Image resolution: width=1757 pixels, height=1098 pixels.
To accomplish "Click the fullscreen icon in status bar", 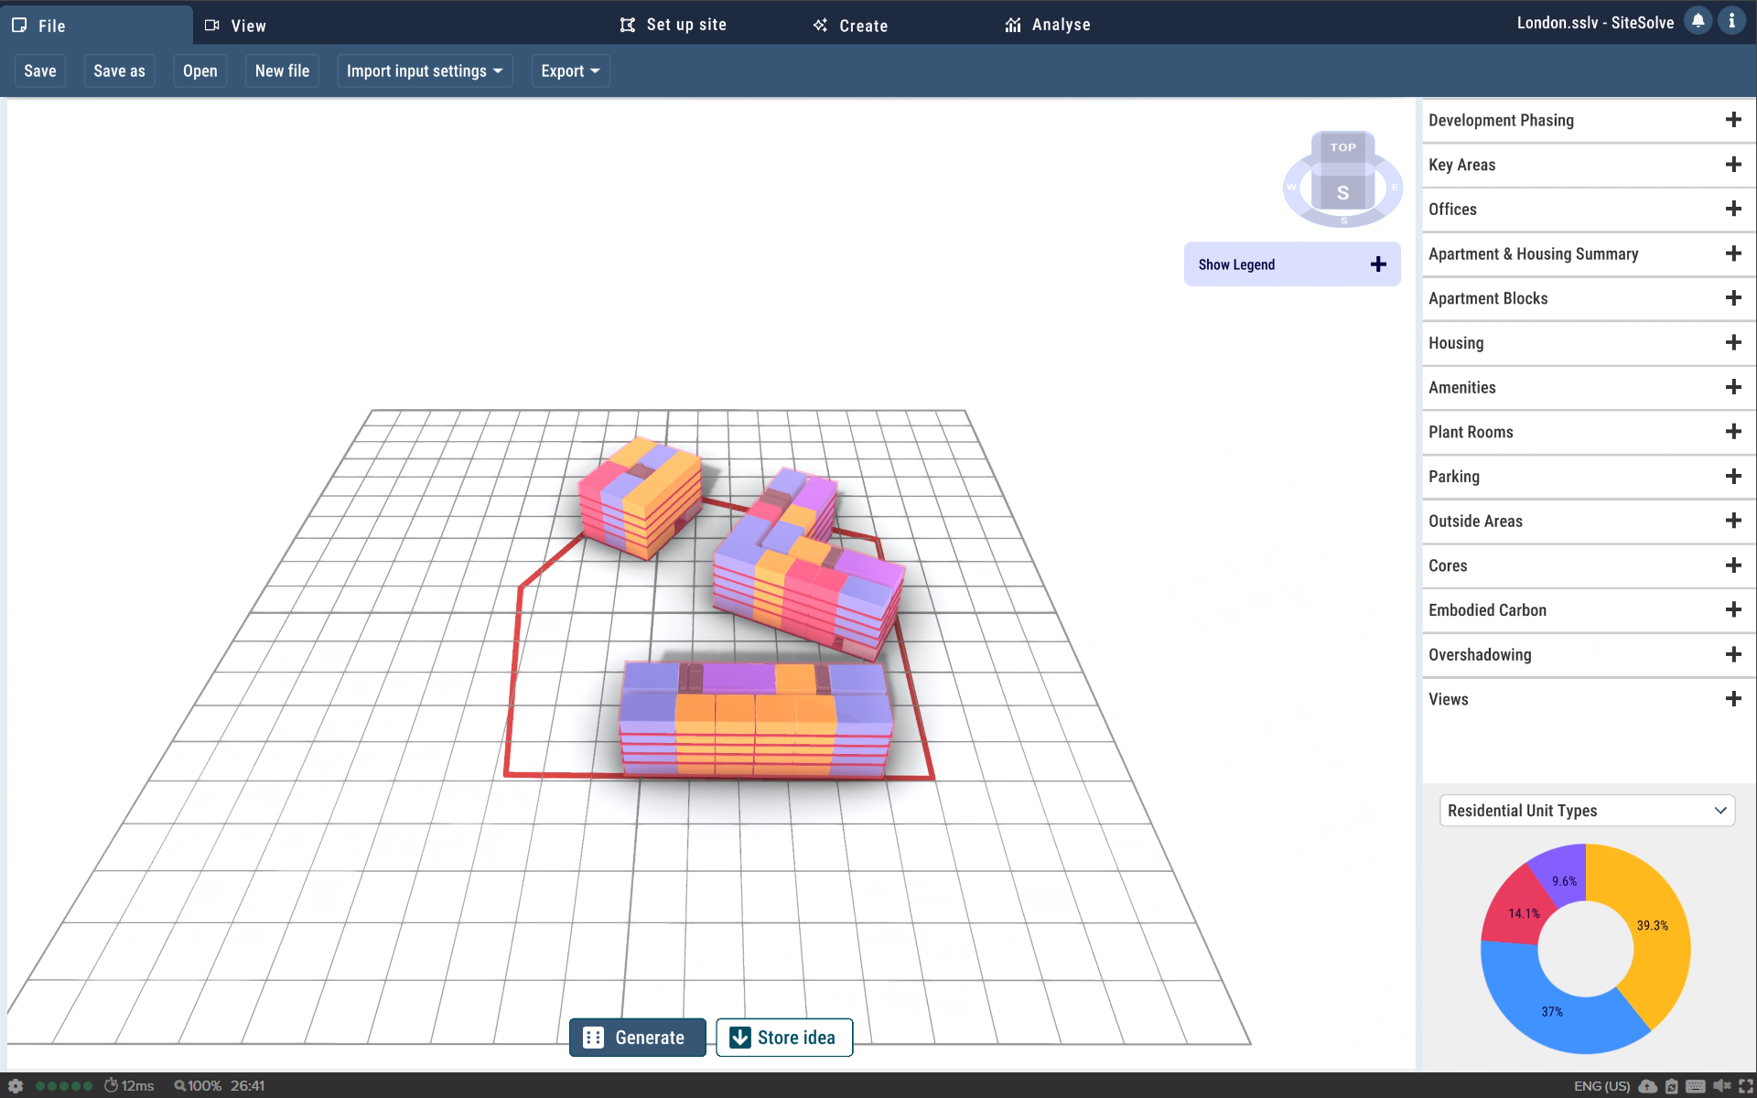I will pyautogui.click(x=1746, y=1086).
